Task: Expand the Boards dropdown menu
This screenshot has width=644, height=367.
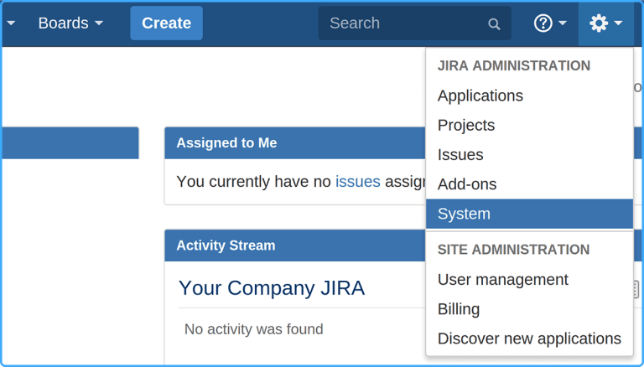Action: coord(70,23)
